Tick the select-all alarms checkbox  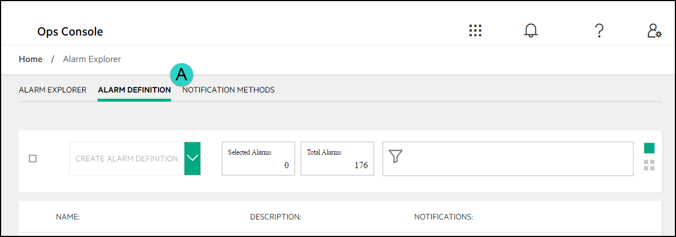[x=33, y=159]
